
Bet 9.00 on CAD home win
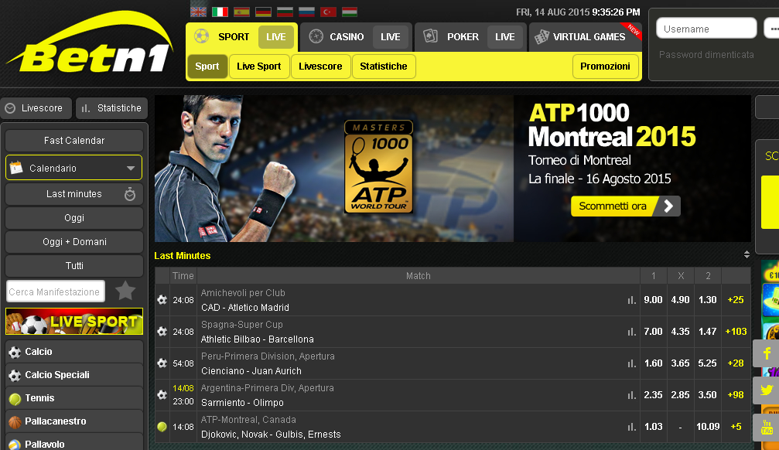coord(653,300)
